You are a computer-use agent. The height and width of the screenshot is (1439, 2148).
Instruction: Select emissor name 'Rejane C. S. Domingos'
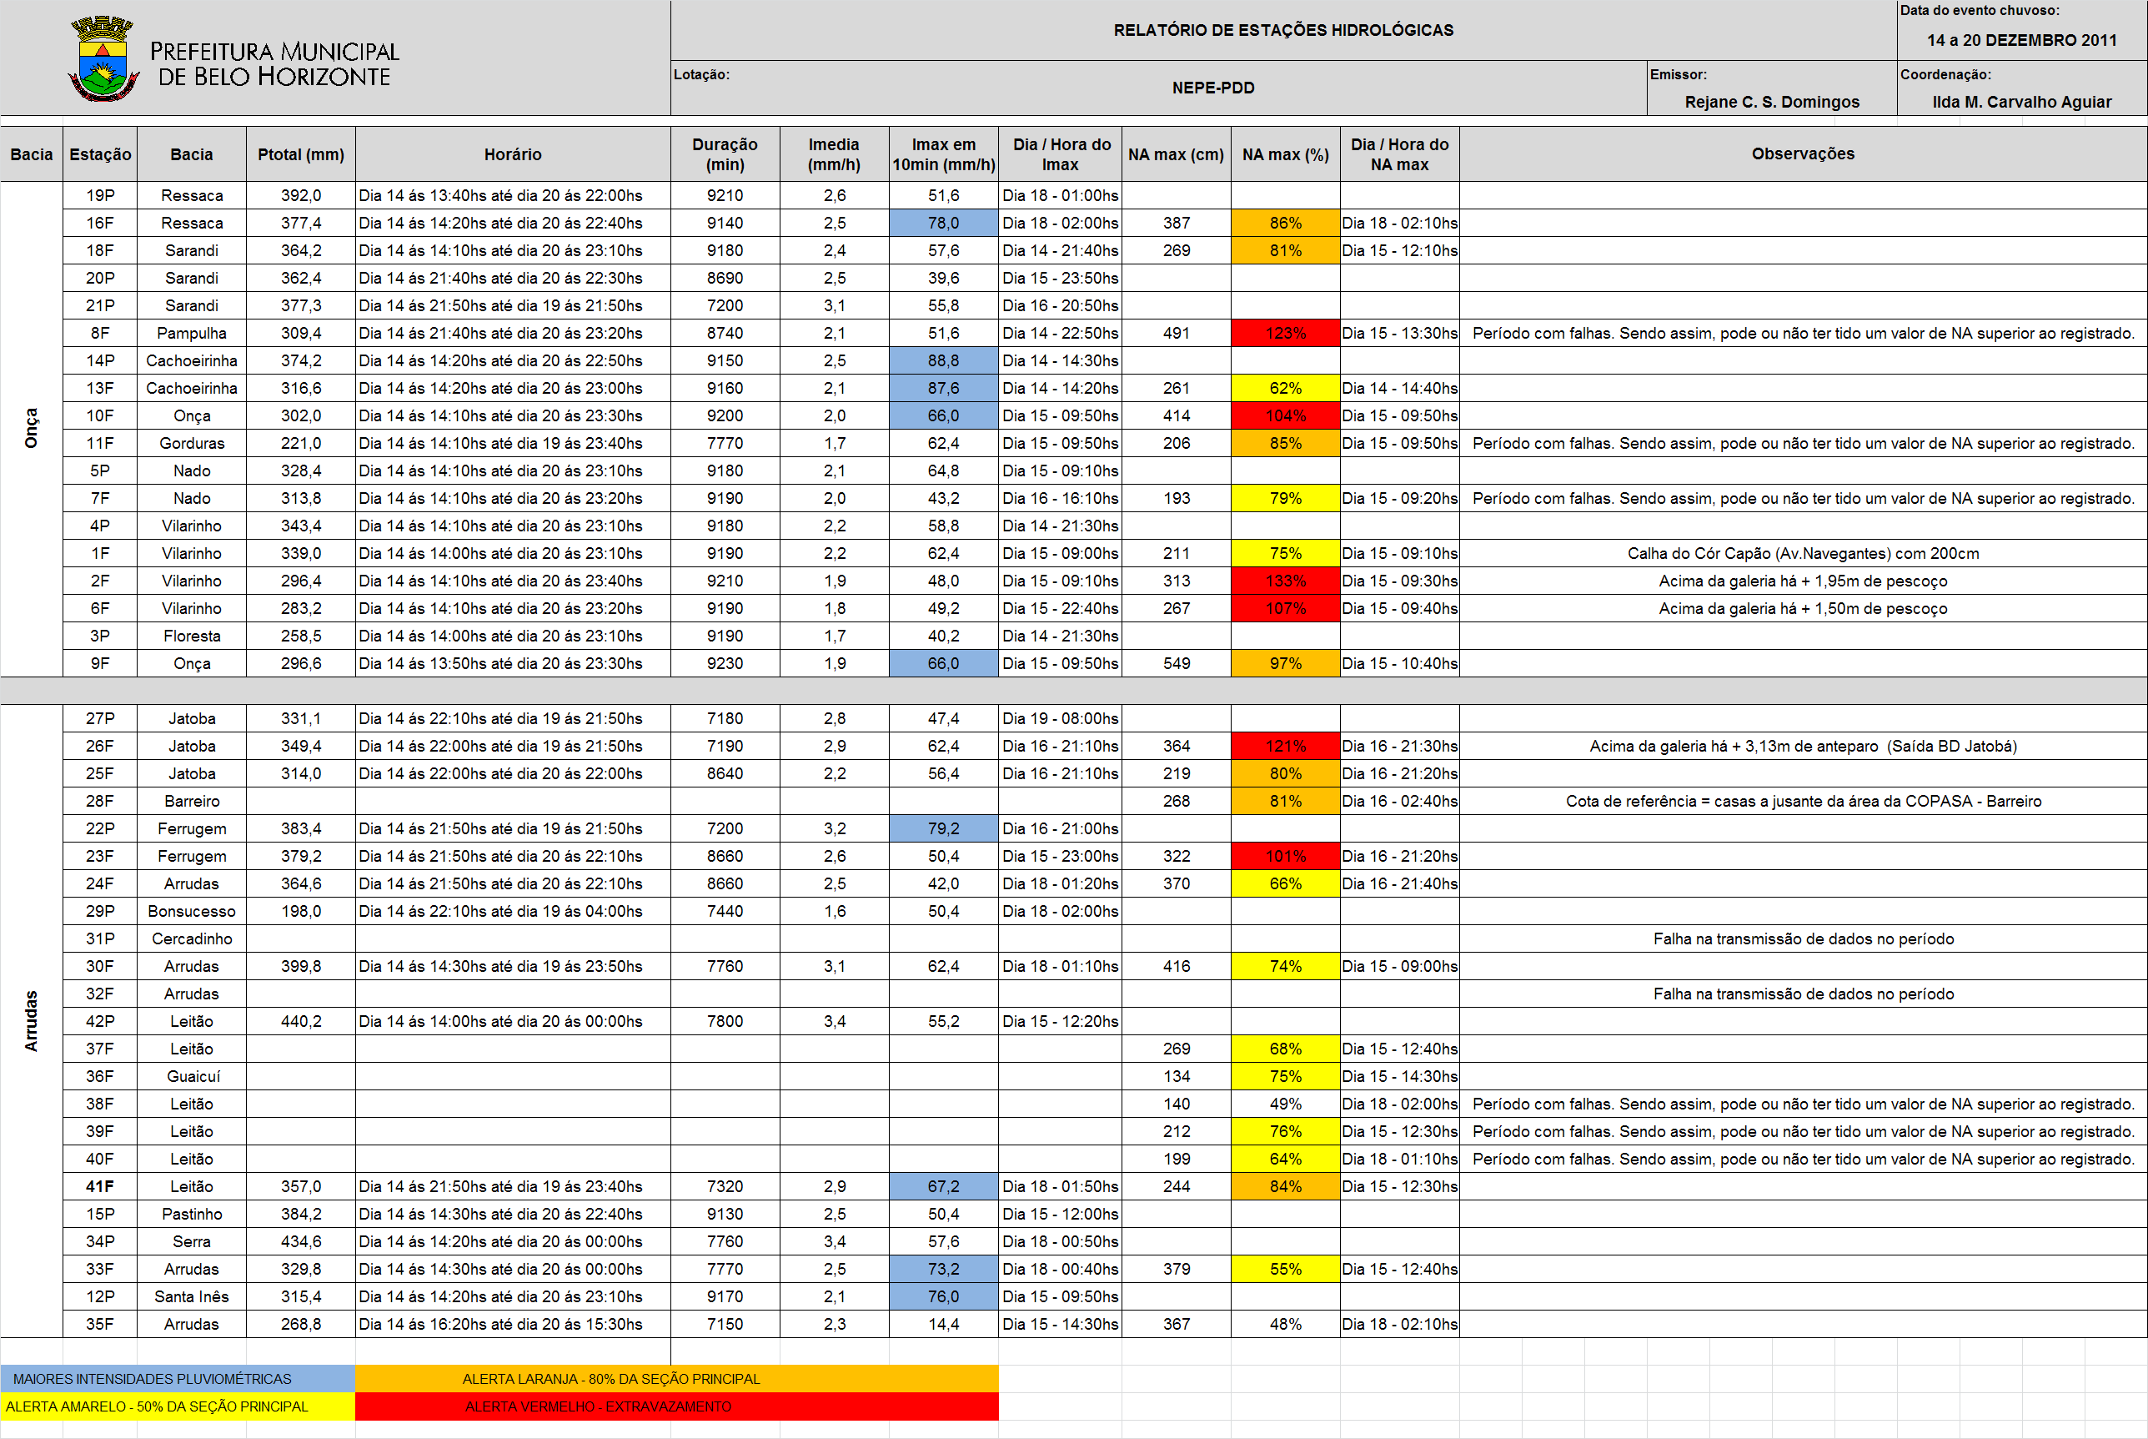1771,102
